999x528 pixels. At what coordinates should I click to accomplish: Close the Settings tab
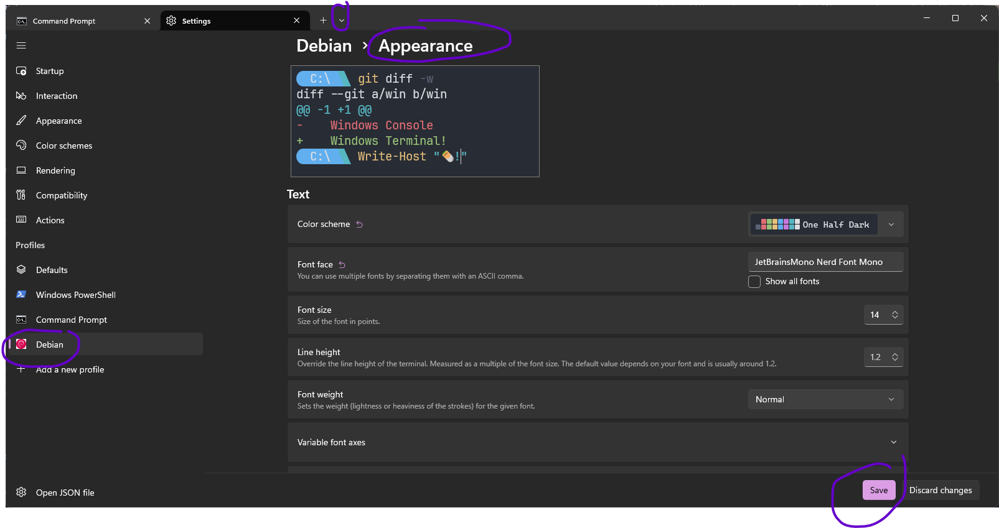(x=297, y=21)
